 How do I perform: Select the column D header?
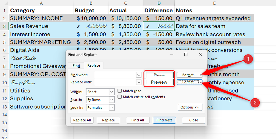pos(159,3)
